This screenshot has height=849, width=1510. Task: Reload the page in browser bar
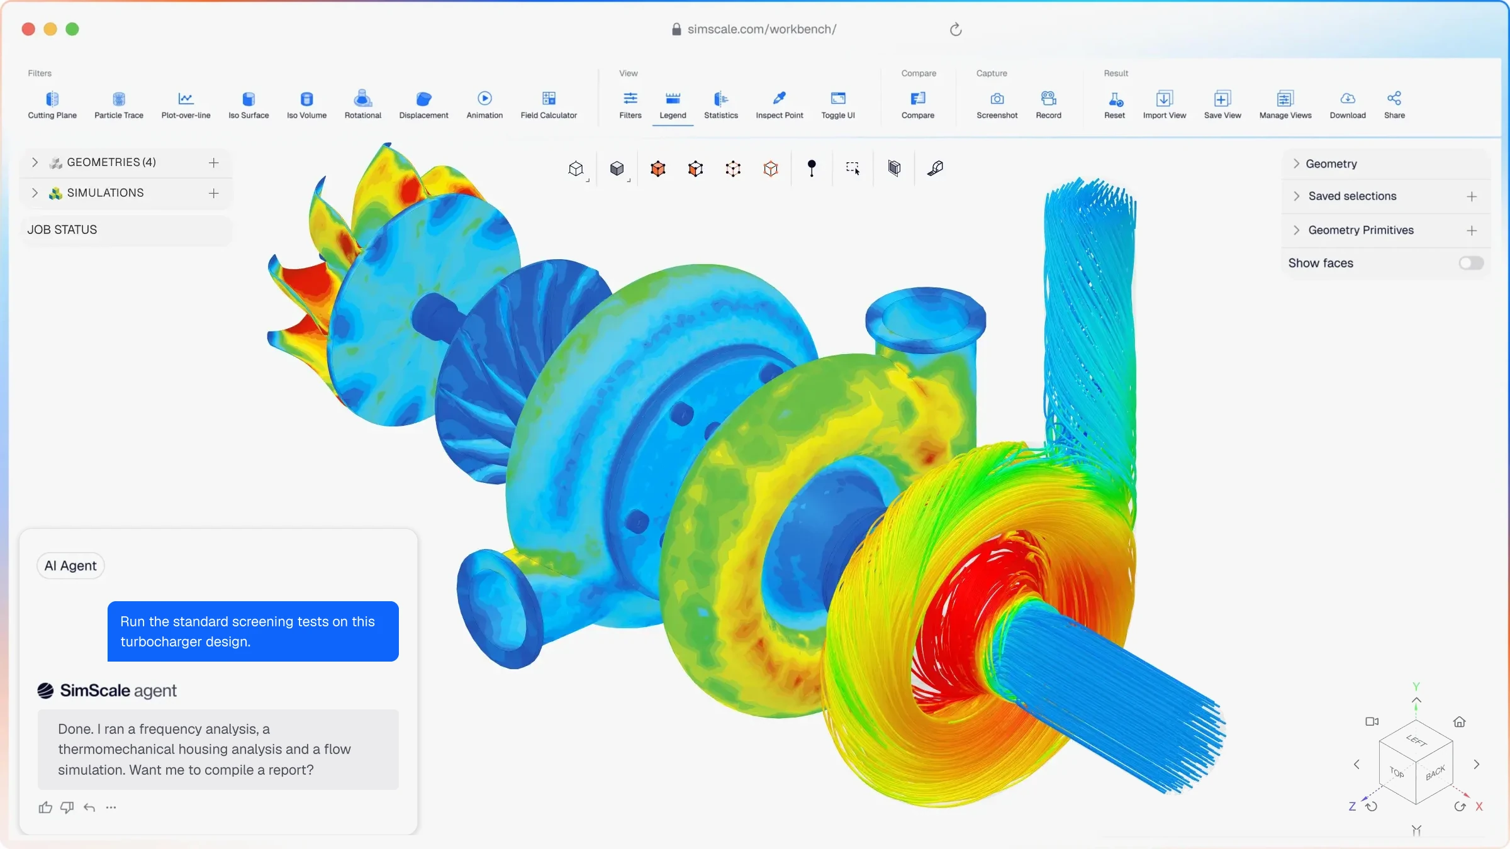point(956,30)
